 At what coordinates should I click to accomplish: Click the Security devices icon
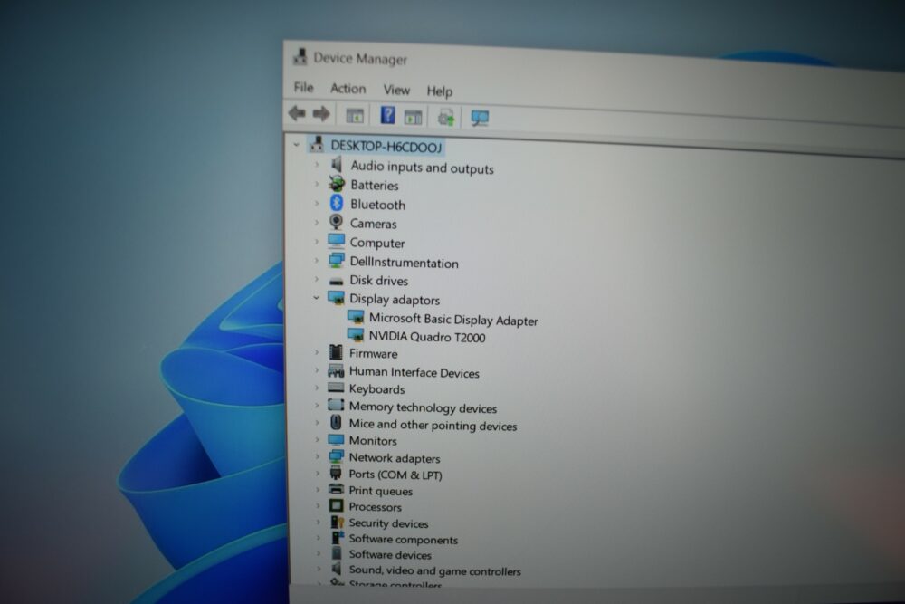coord(337,522)
